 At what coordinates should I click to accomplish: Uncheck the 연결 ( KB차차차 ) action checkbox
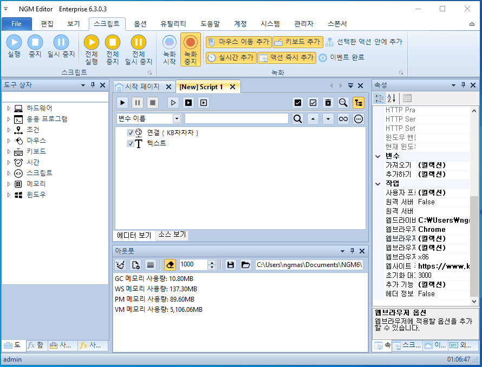click(131, 132)
